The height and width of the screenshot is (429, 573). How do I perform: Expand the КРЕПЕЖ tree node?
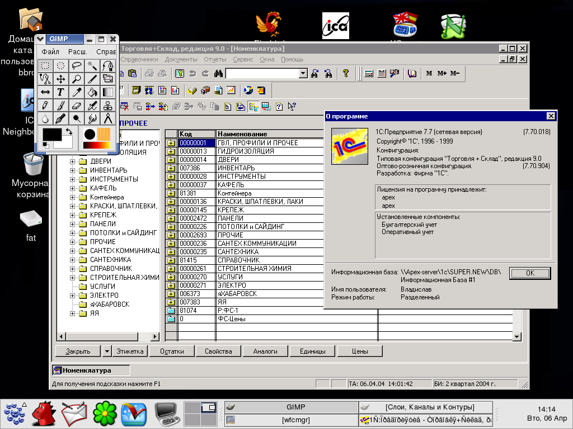pyautogui.click(x=72, y=215)
